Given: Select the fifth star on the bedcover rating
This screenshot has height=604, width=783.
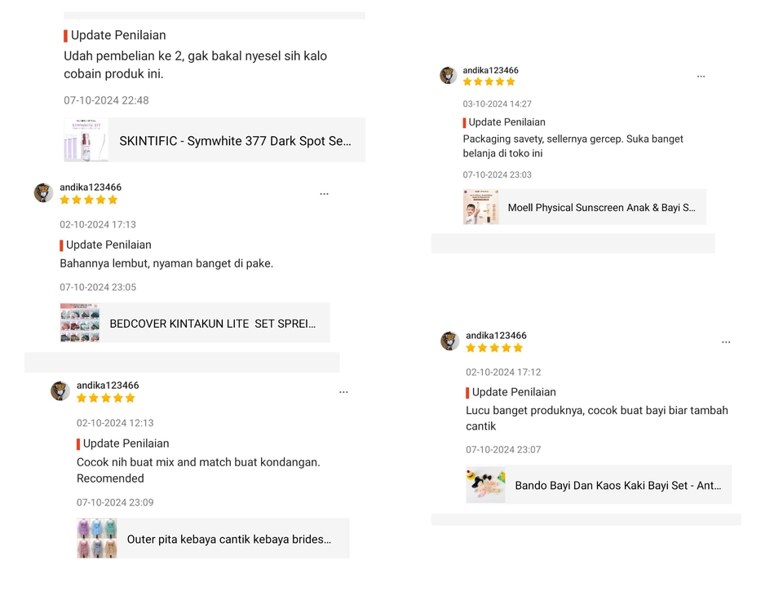Looking at the screenshot, I should tap(113, 200).
